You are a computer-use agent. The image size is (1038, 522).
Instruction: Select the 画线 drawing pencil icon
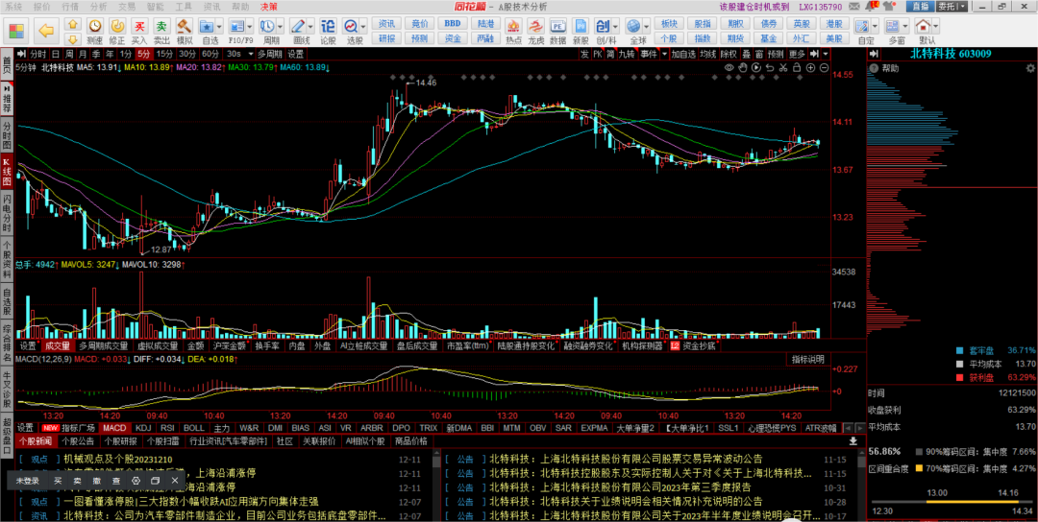tap(298, 27)
